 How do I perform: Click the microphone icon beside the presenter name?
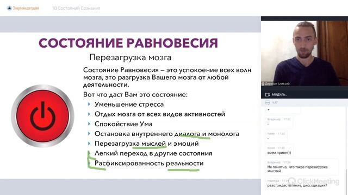[263, 84]
